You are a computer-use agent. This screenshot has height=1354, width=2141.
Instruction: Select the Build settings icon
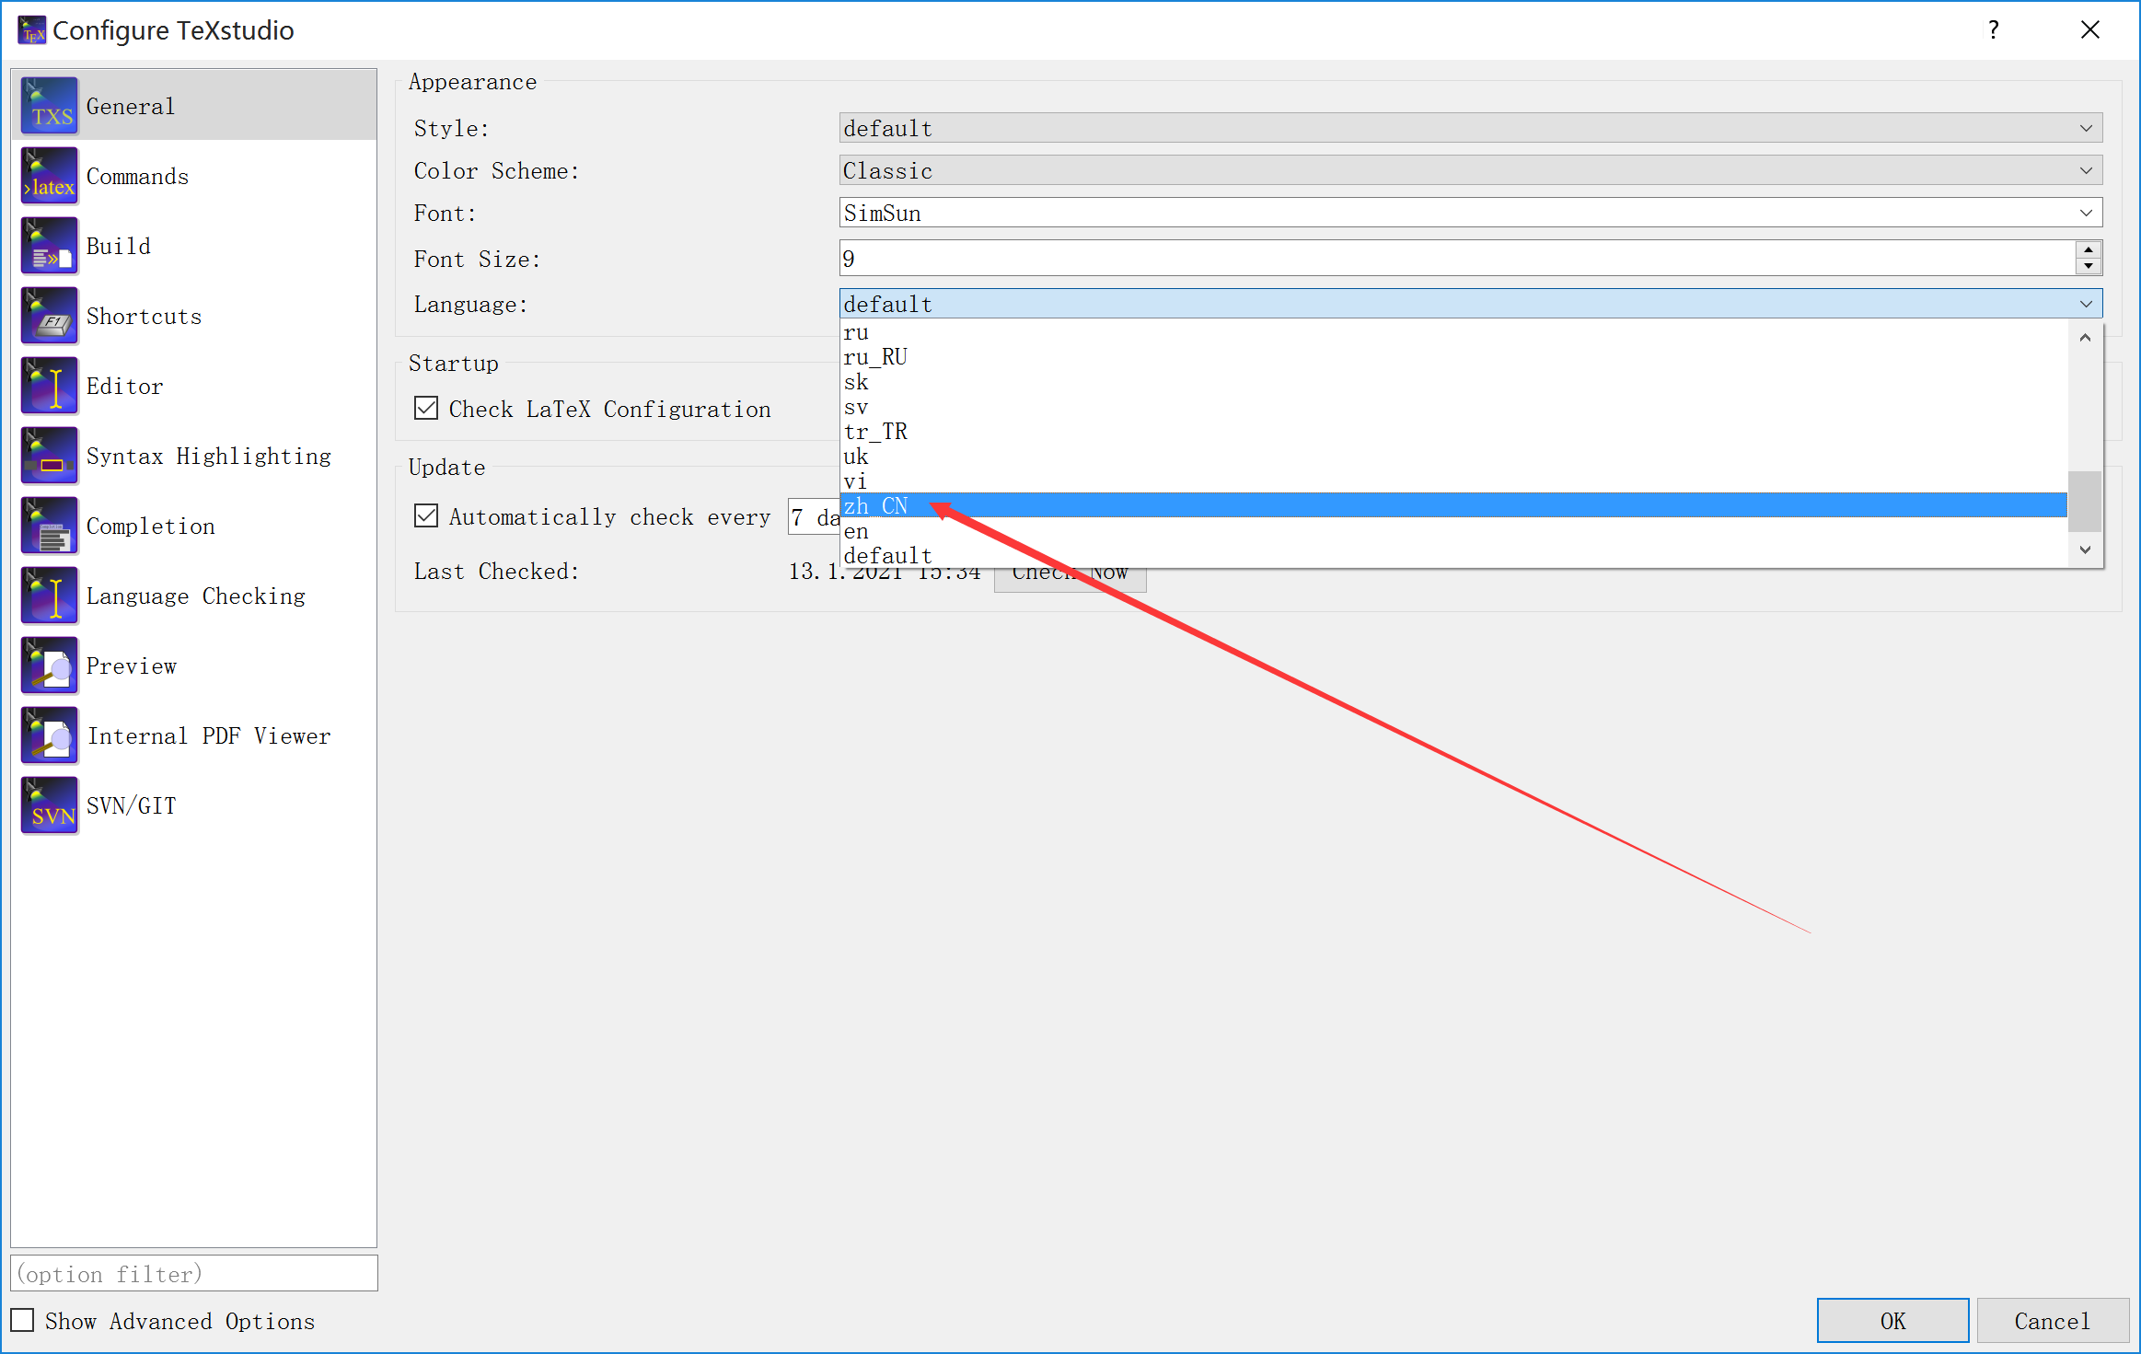[x=50, y=247]
